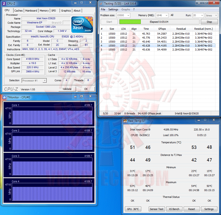
Task: Open the Memory tab in CPU-Z
Action: pyautogui.click(x=44, y=10)
